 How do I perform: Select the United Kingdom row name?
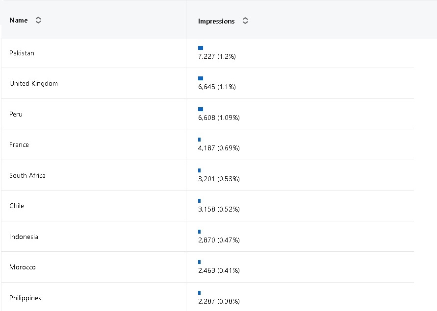(x=33, y=83)
